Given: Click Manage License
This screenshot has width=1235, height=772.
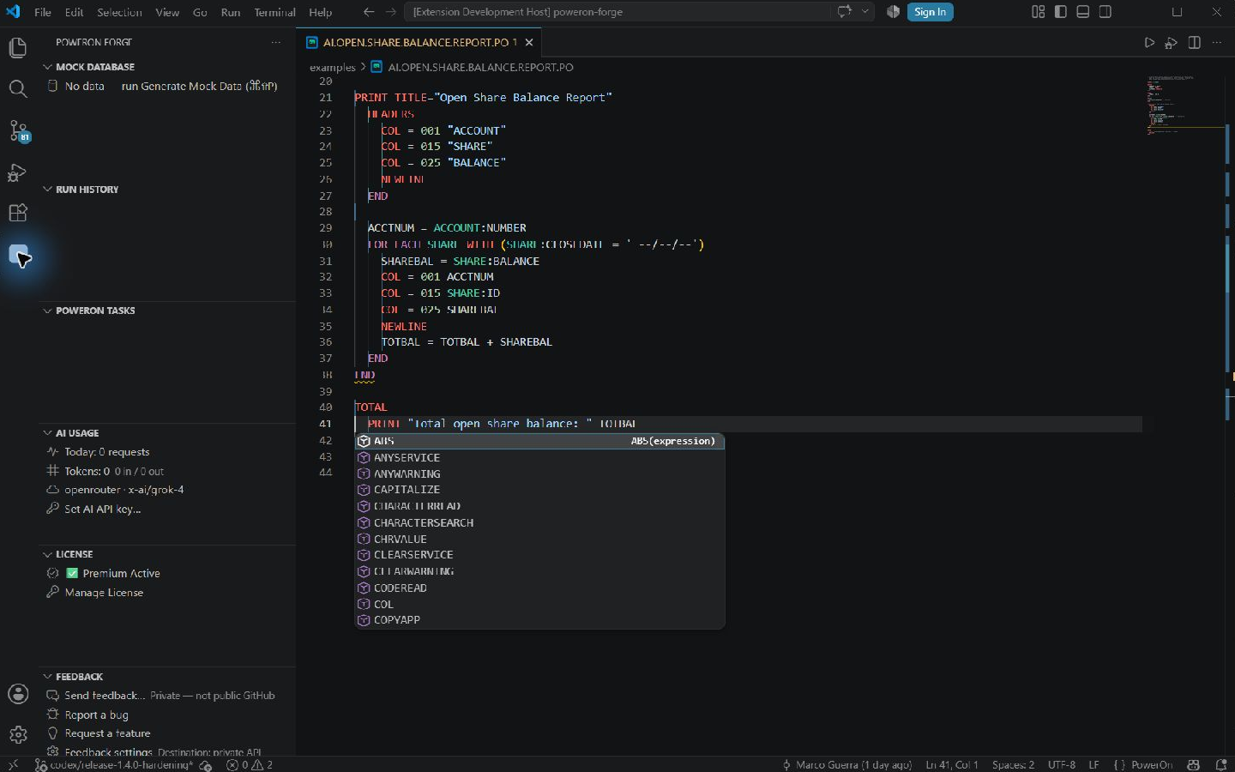Looking at the screenshot, I should (104, 593).
